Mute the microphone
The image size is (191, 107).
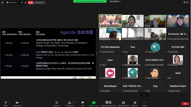6,104
